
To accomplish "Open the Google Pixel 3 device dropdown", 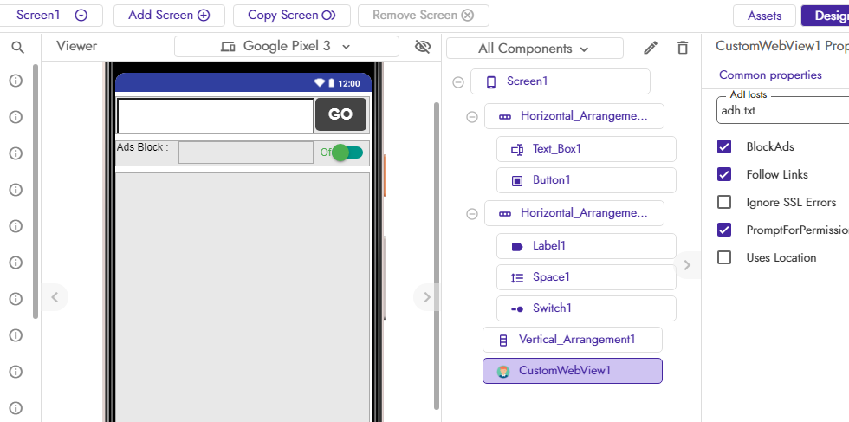I will coord(287,47).
